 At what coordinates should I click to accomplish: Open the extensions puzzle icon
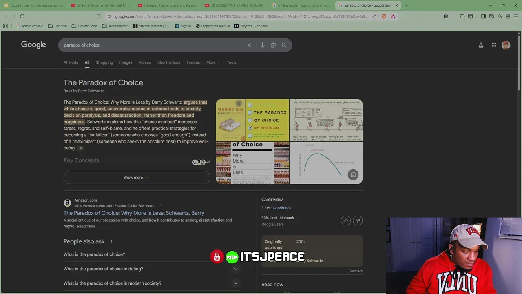[462, 16]
